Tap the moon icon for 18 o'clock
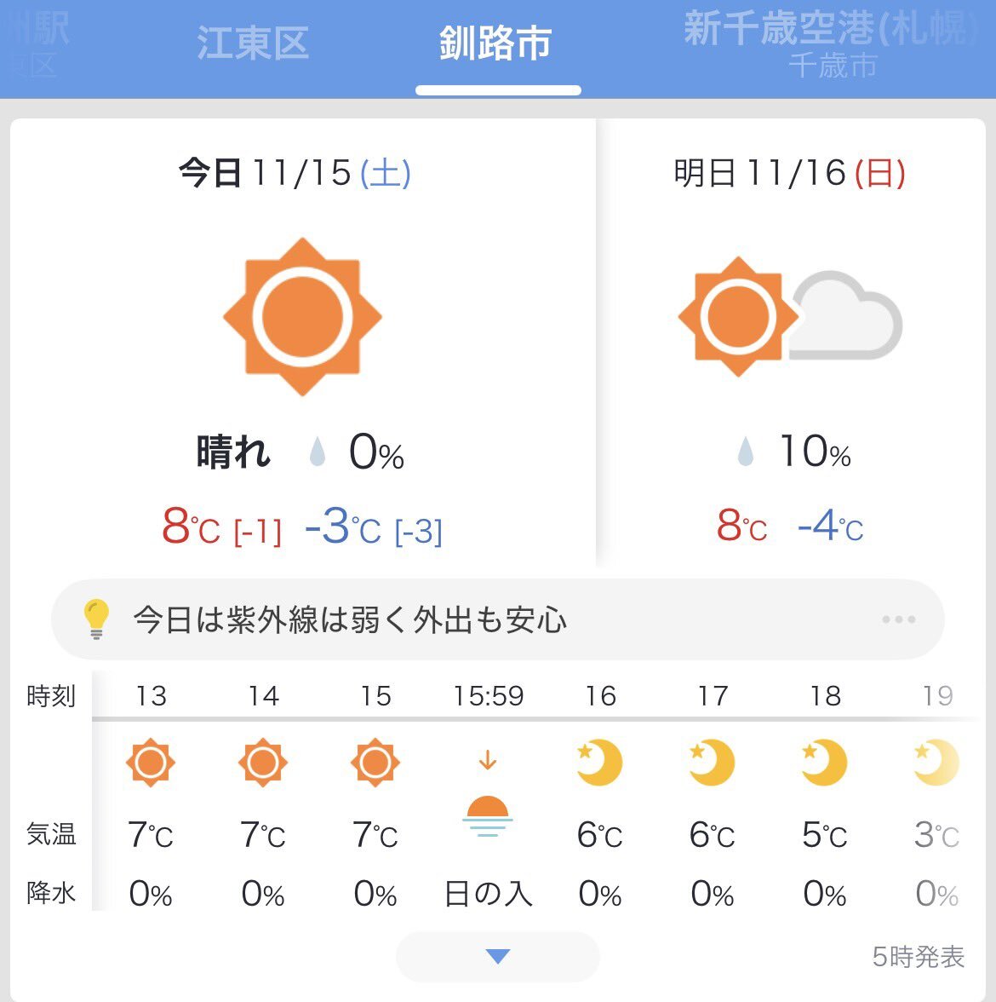 click(x=824, y=762)
